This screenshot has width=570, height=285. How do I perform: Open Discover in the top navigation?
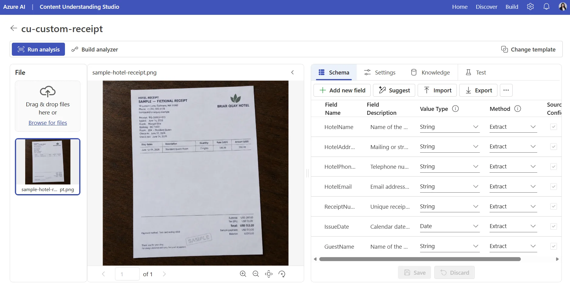pos(487,7)
